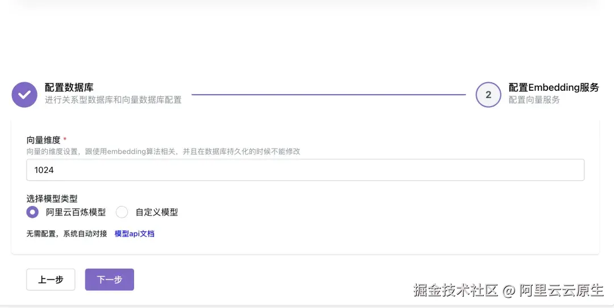Click the 自定义模型 label text
Viewport: 614px width, 308px height.
click(157, 212)
